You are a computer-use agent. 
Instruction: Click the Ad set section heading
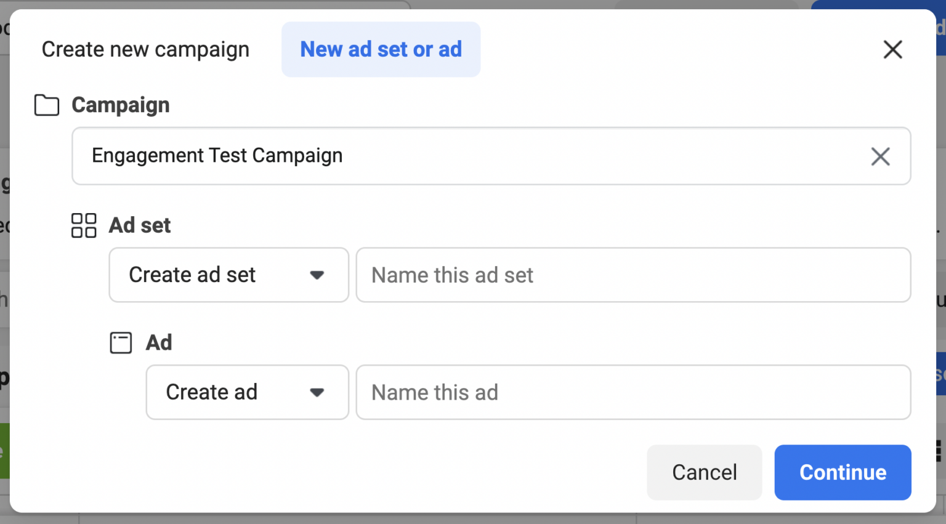click(x=140, y=225)
